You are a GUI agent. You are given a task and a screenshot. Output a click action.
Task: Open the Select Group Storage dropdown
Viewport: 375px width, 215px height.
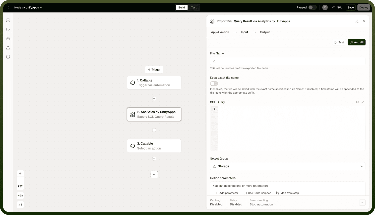pyautogui.click(x=288, y=166)
